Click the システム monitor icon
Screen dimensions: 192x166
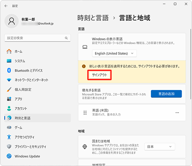[9, 61]
